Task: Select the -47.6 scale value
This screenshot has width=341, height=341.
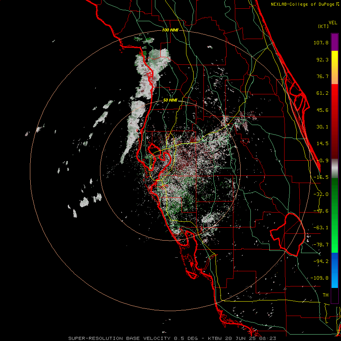Action: (x=321, y=211)
